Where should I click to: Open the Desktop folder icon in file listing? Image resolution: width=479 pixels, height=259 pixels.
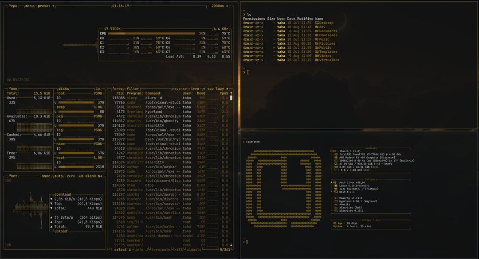[x=317, y=23]
